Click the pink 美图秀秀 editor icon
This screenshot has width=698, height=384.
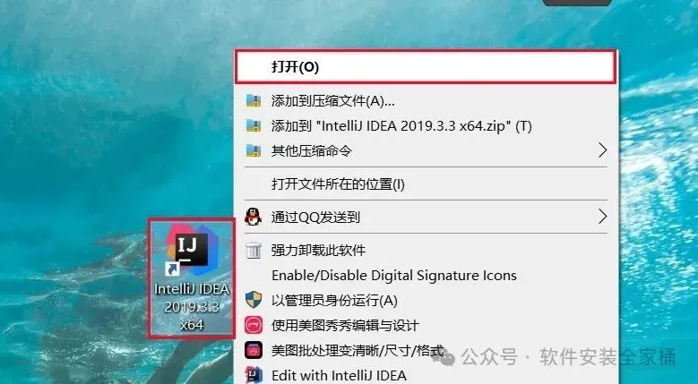254,325
